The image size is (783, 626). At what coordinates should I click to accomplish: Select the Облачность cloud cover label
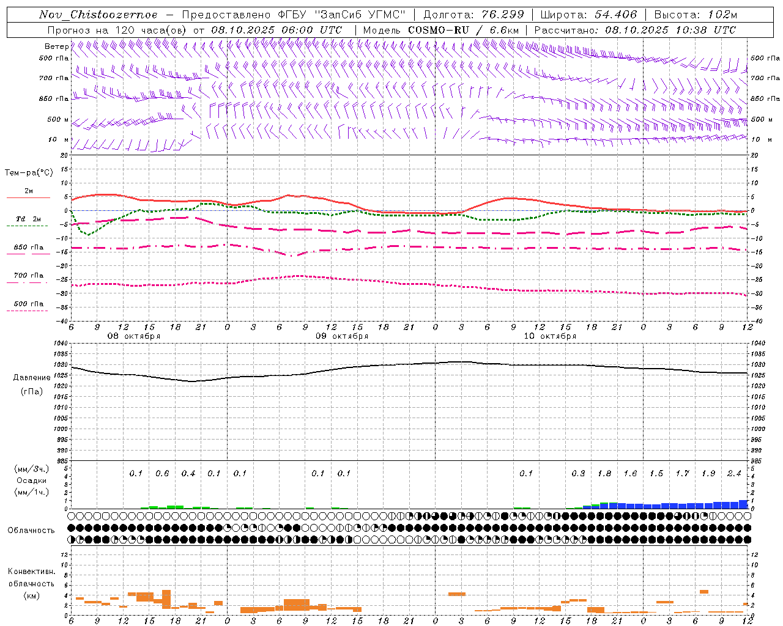click(x=31, y=530)
